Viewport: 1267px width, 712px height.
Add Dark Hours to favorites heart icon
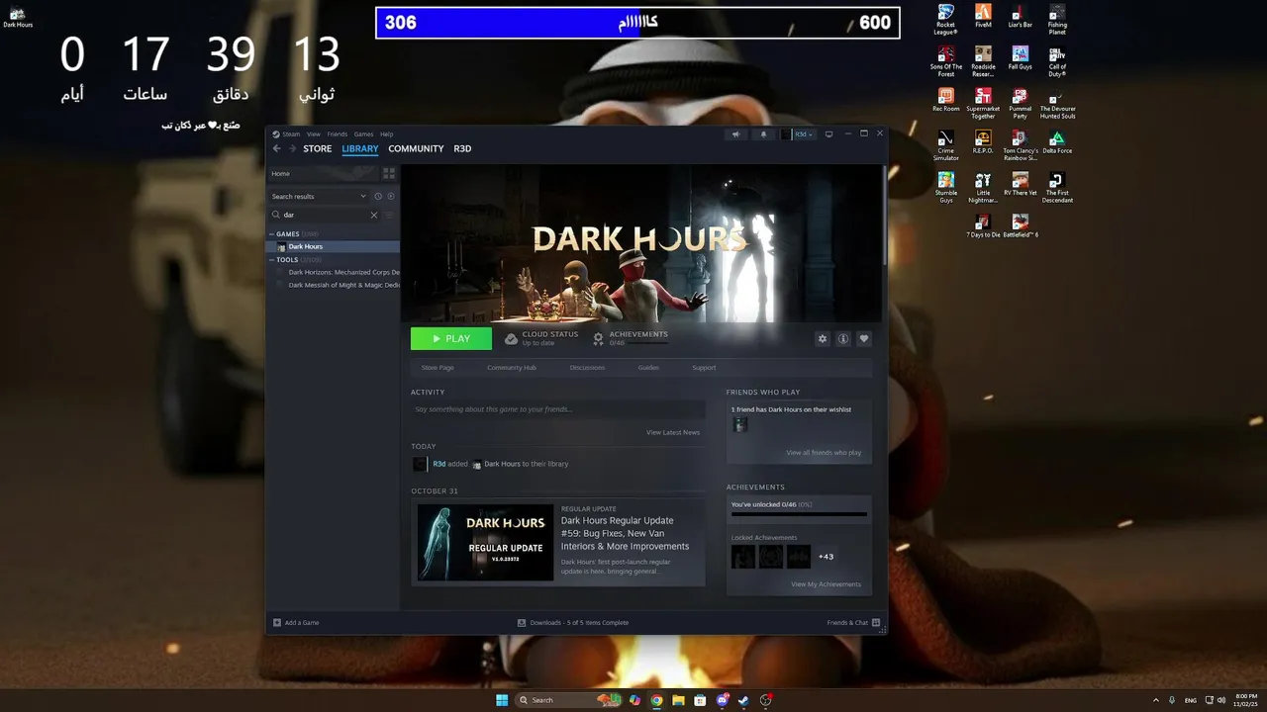[864, 338]
